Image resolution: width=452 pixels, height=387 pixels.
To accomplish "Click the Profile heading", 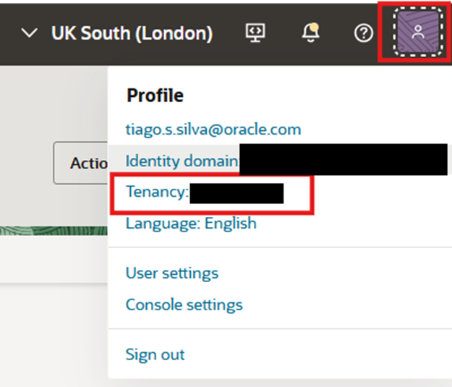I will (155, 95).
